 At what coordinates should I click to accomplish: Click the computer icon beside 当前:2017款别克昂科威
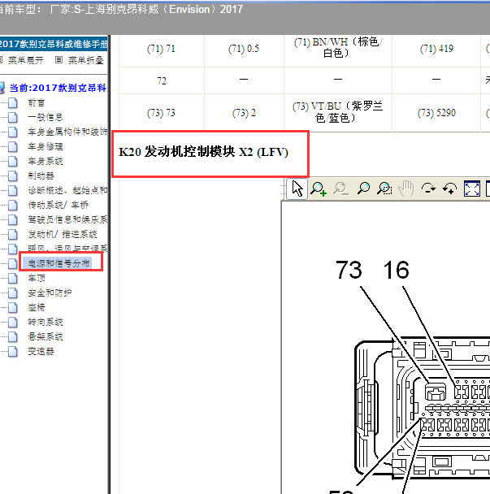click(x=2, y=88)
